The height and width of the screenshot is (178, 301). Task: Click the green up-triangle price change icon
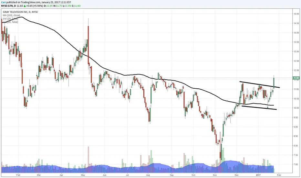pyautogui.click(x=25, y=6)
